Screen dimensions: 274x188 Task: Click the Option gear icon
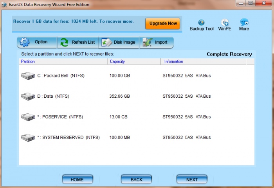pos(25,42)
